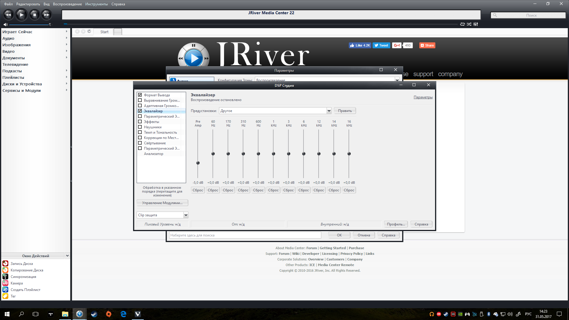Expand the Видео tree arrow

67,51
